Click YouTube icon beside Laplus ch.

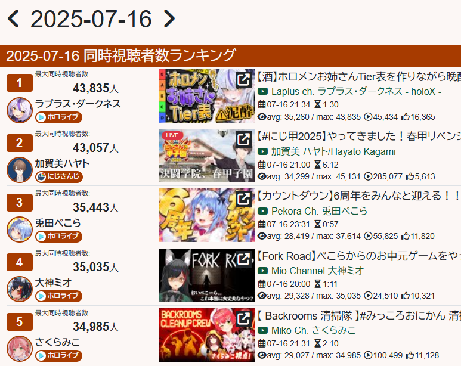point(262,91)
